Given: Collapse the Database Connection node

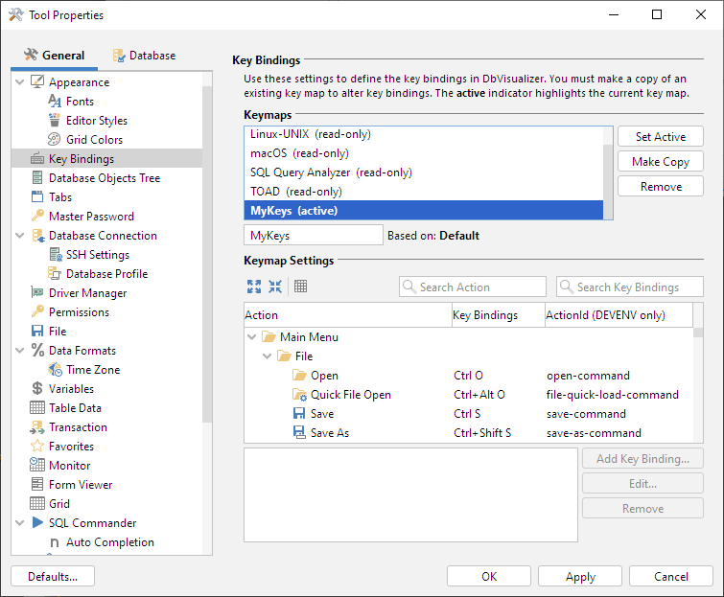Looking at the screenshot, I should pyautogui.click(x=20, y=236).
